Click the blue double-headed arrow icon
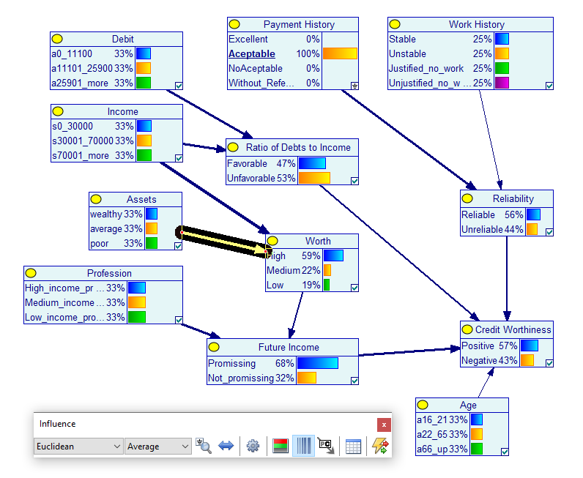Image resolution: width=583 pixels, height=478 pixels. 226,446
